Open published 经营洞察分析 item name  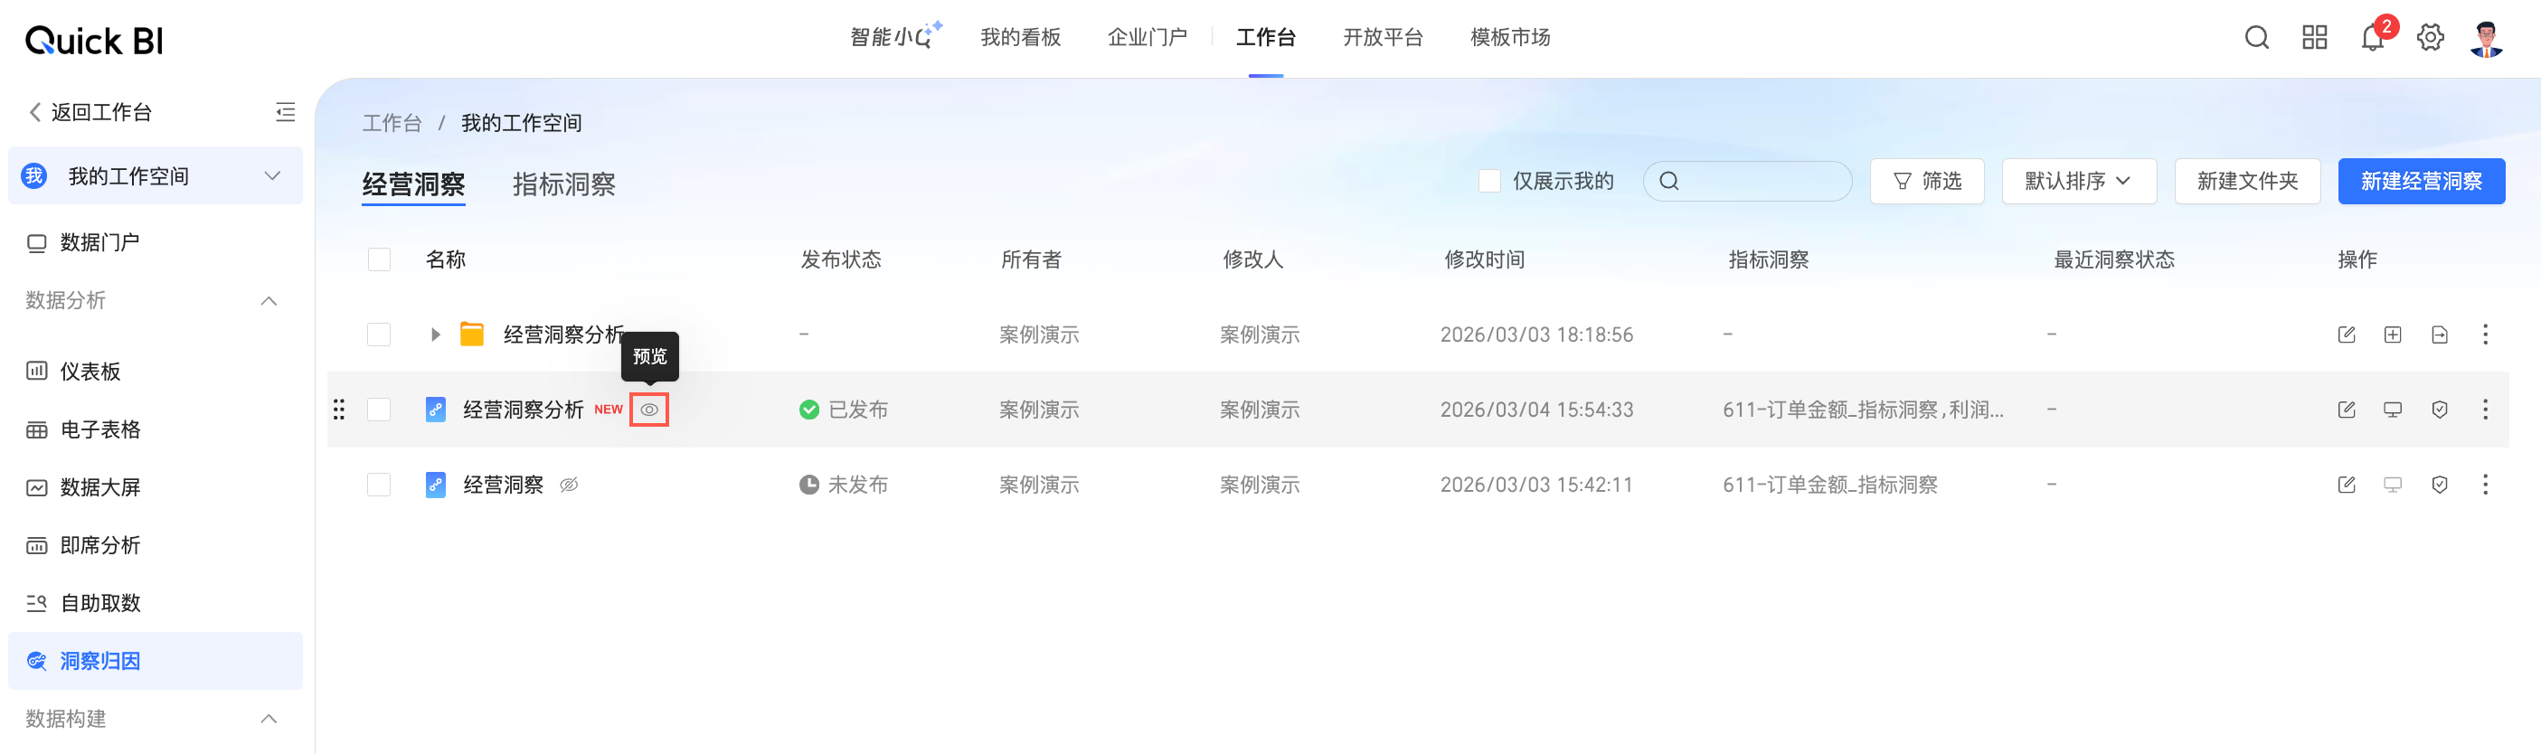(x=523, y=409)
